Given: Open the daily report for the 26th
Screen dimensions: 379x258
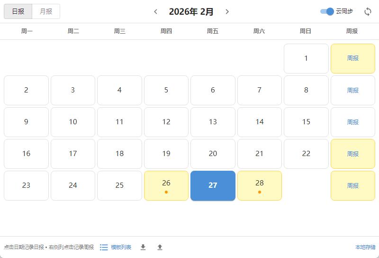Looking at the screenshot, I should point(166,185).
